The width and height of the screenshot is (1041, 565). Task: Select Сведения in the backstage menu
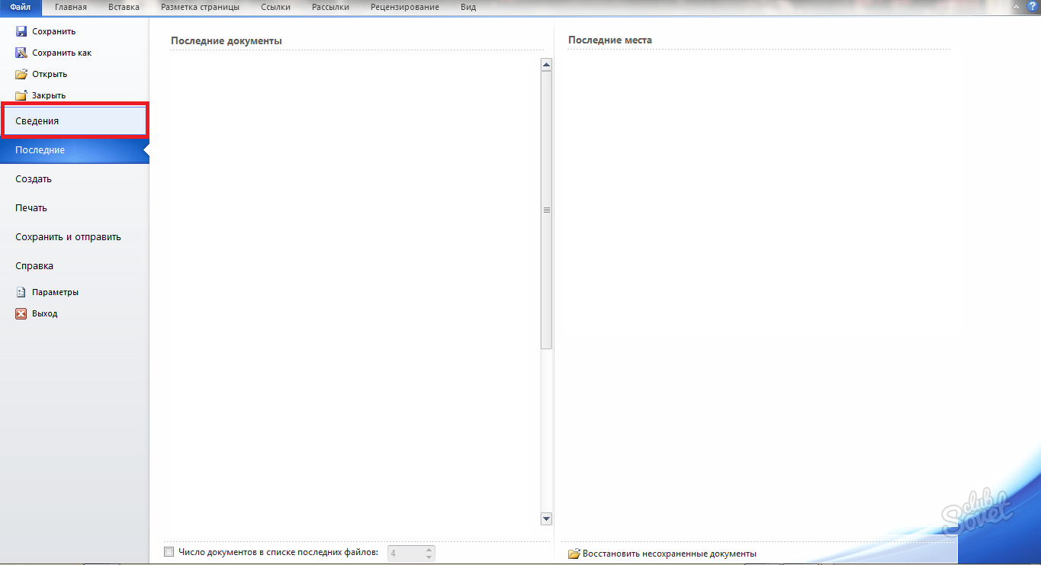tap(74, 121)
